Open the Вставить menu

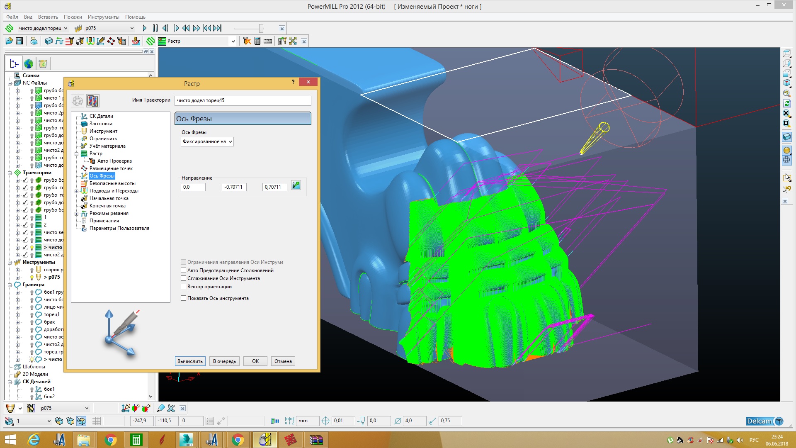point(48,17)
